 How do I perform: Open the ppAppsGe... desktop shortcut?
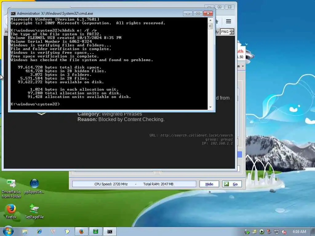(34, 186)
